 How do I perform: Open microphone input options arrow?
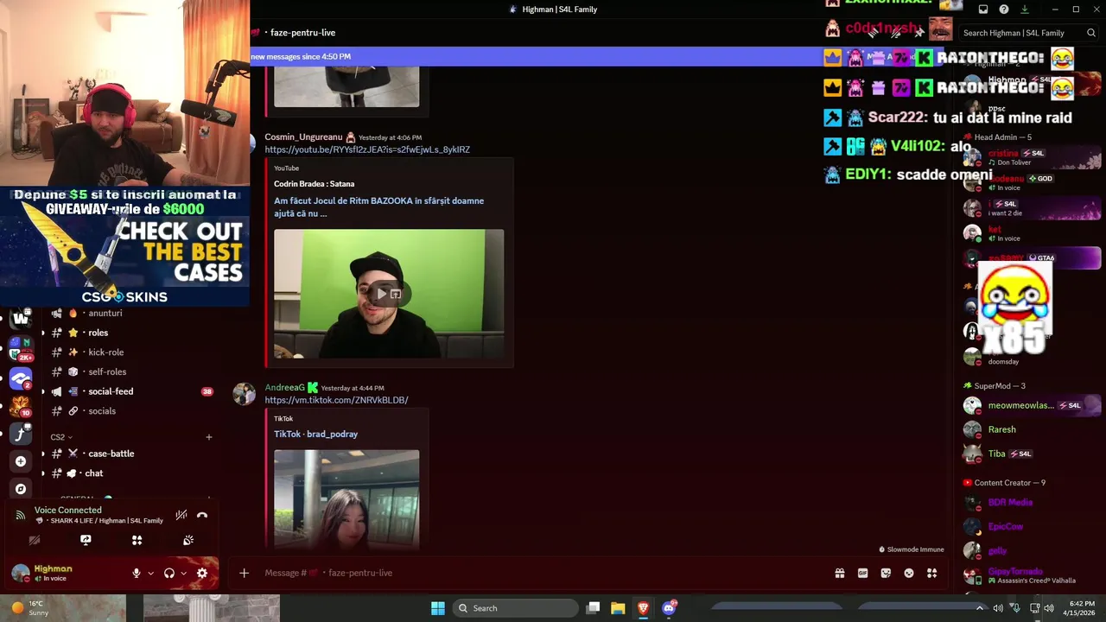coord(150,573)
